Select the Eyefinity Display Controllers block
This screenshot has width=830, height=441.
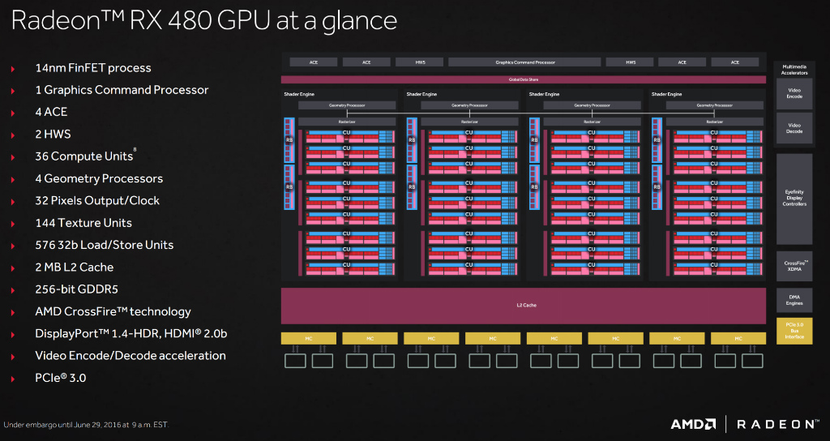794,199
